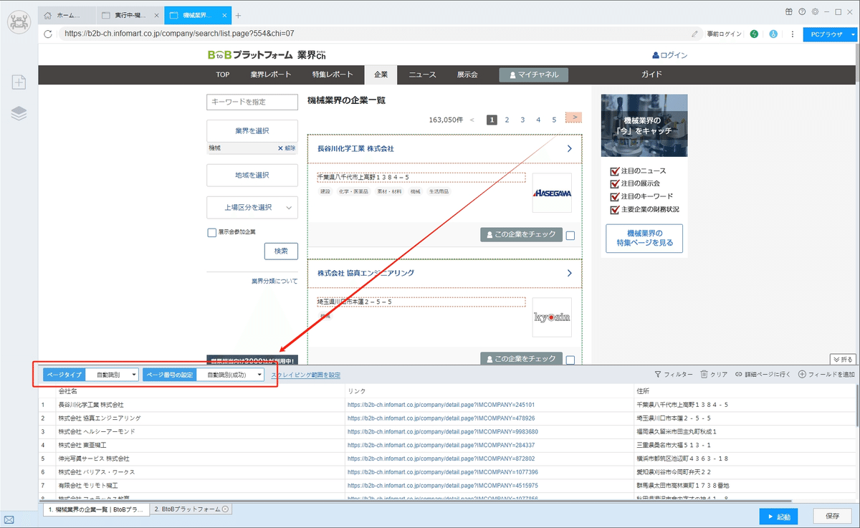The width and height of the screenshot is (860, 528).
Task: Click the ログイン link
Action: [670, 55]
